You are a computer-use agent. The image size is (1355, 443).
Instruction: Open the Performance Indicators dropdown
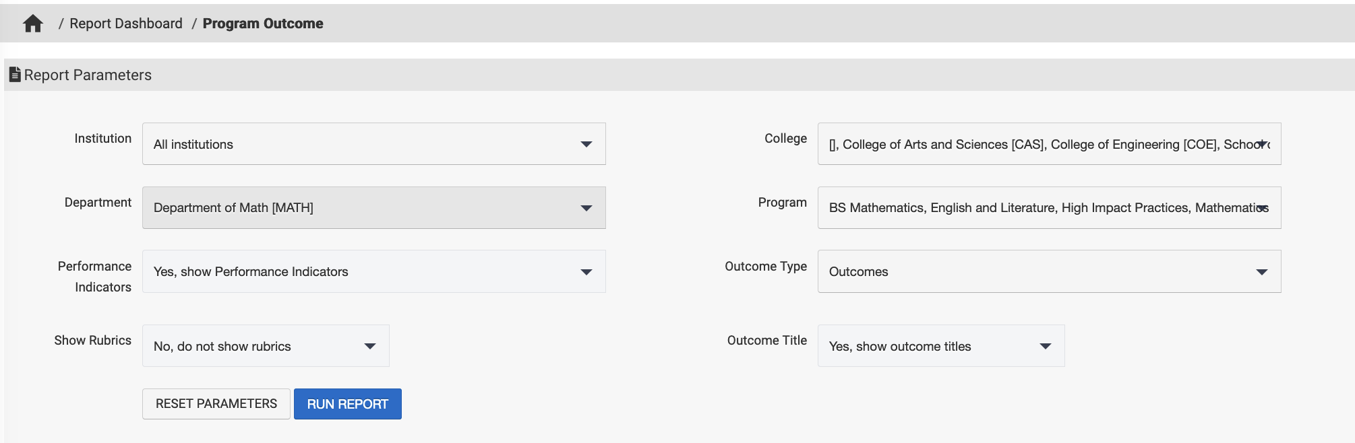(x=373, y=272)
